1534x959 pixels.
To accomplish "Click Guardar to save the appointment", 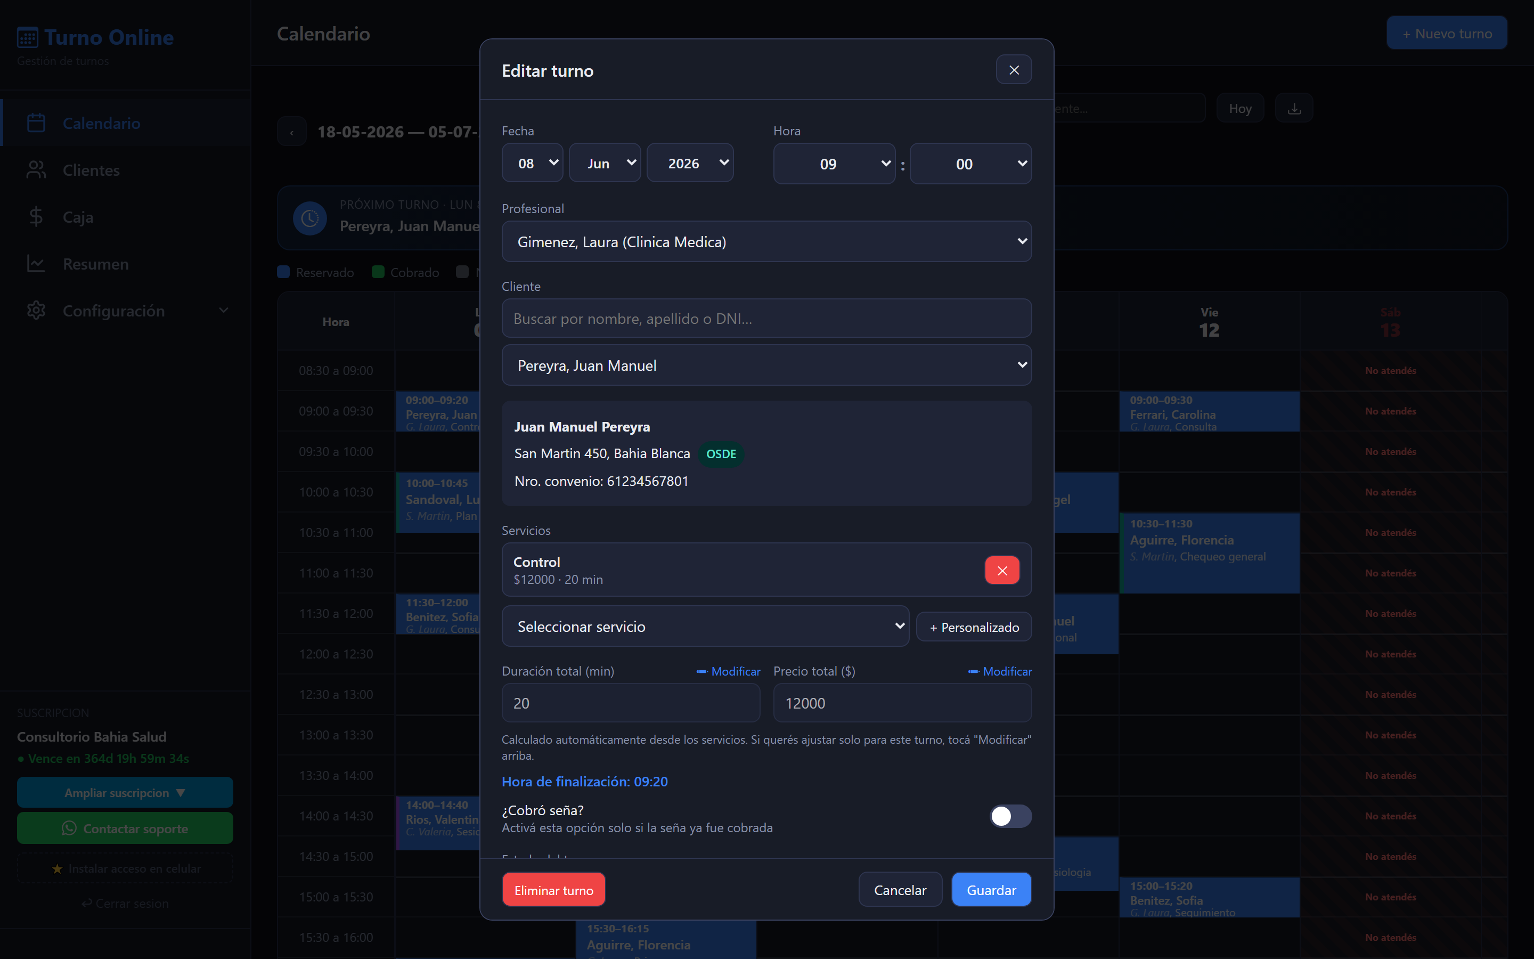I will (991, 890).
